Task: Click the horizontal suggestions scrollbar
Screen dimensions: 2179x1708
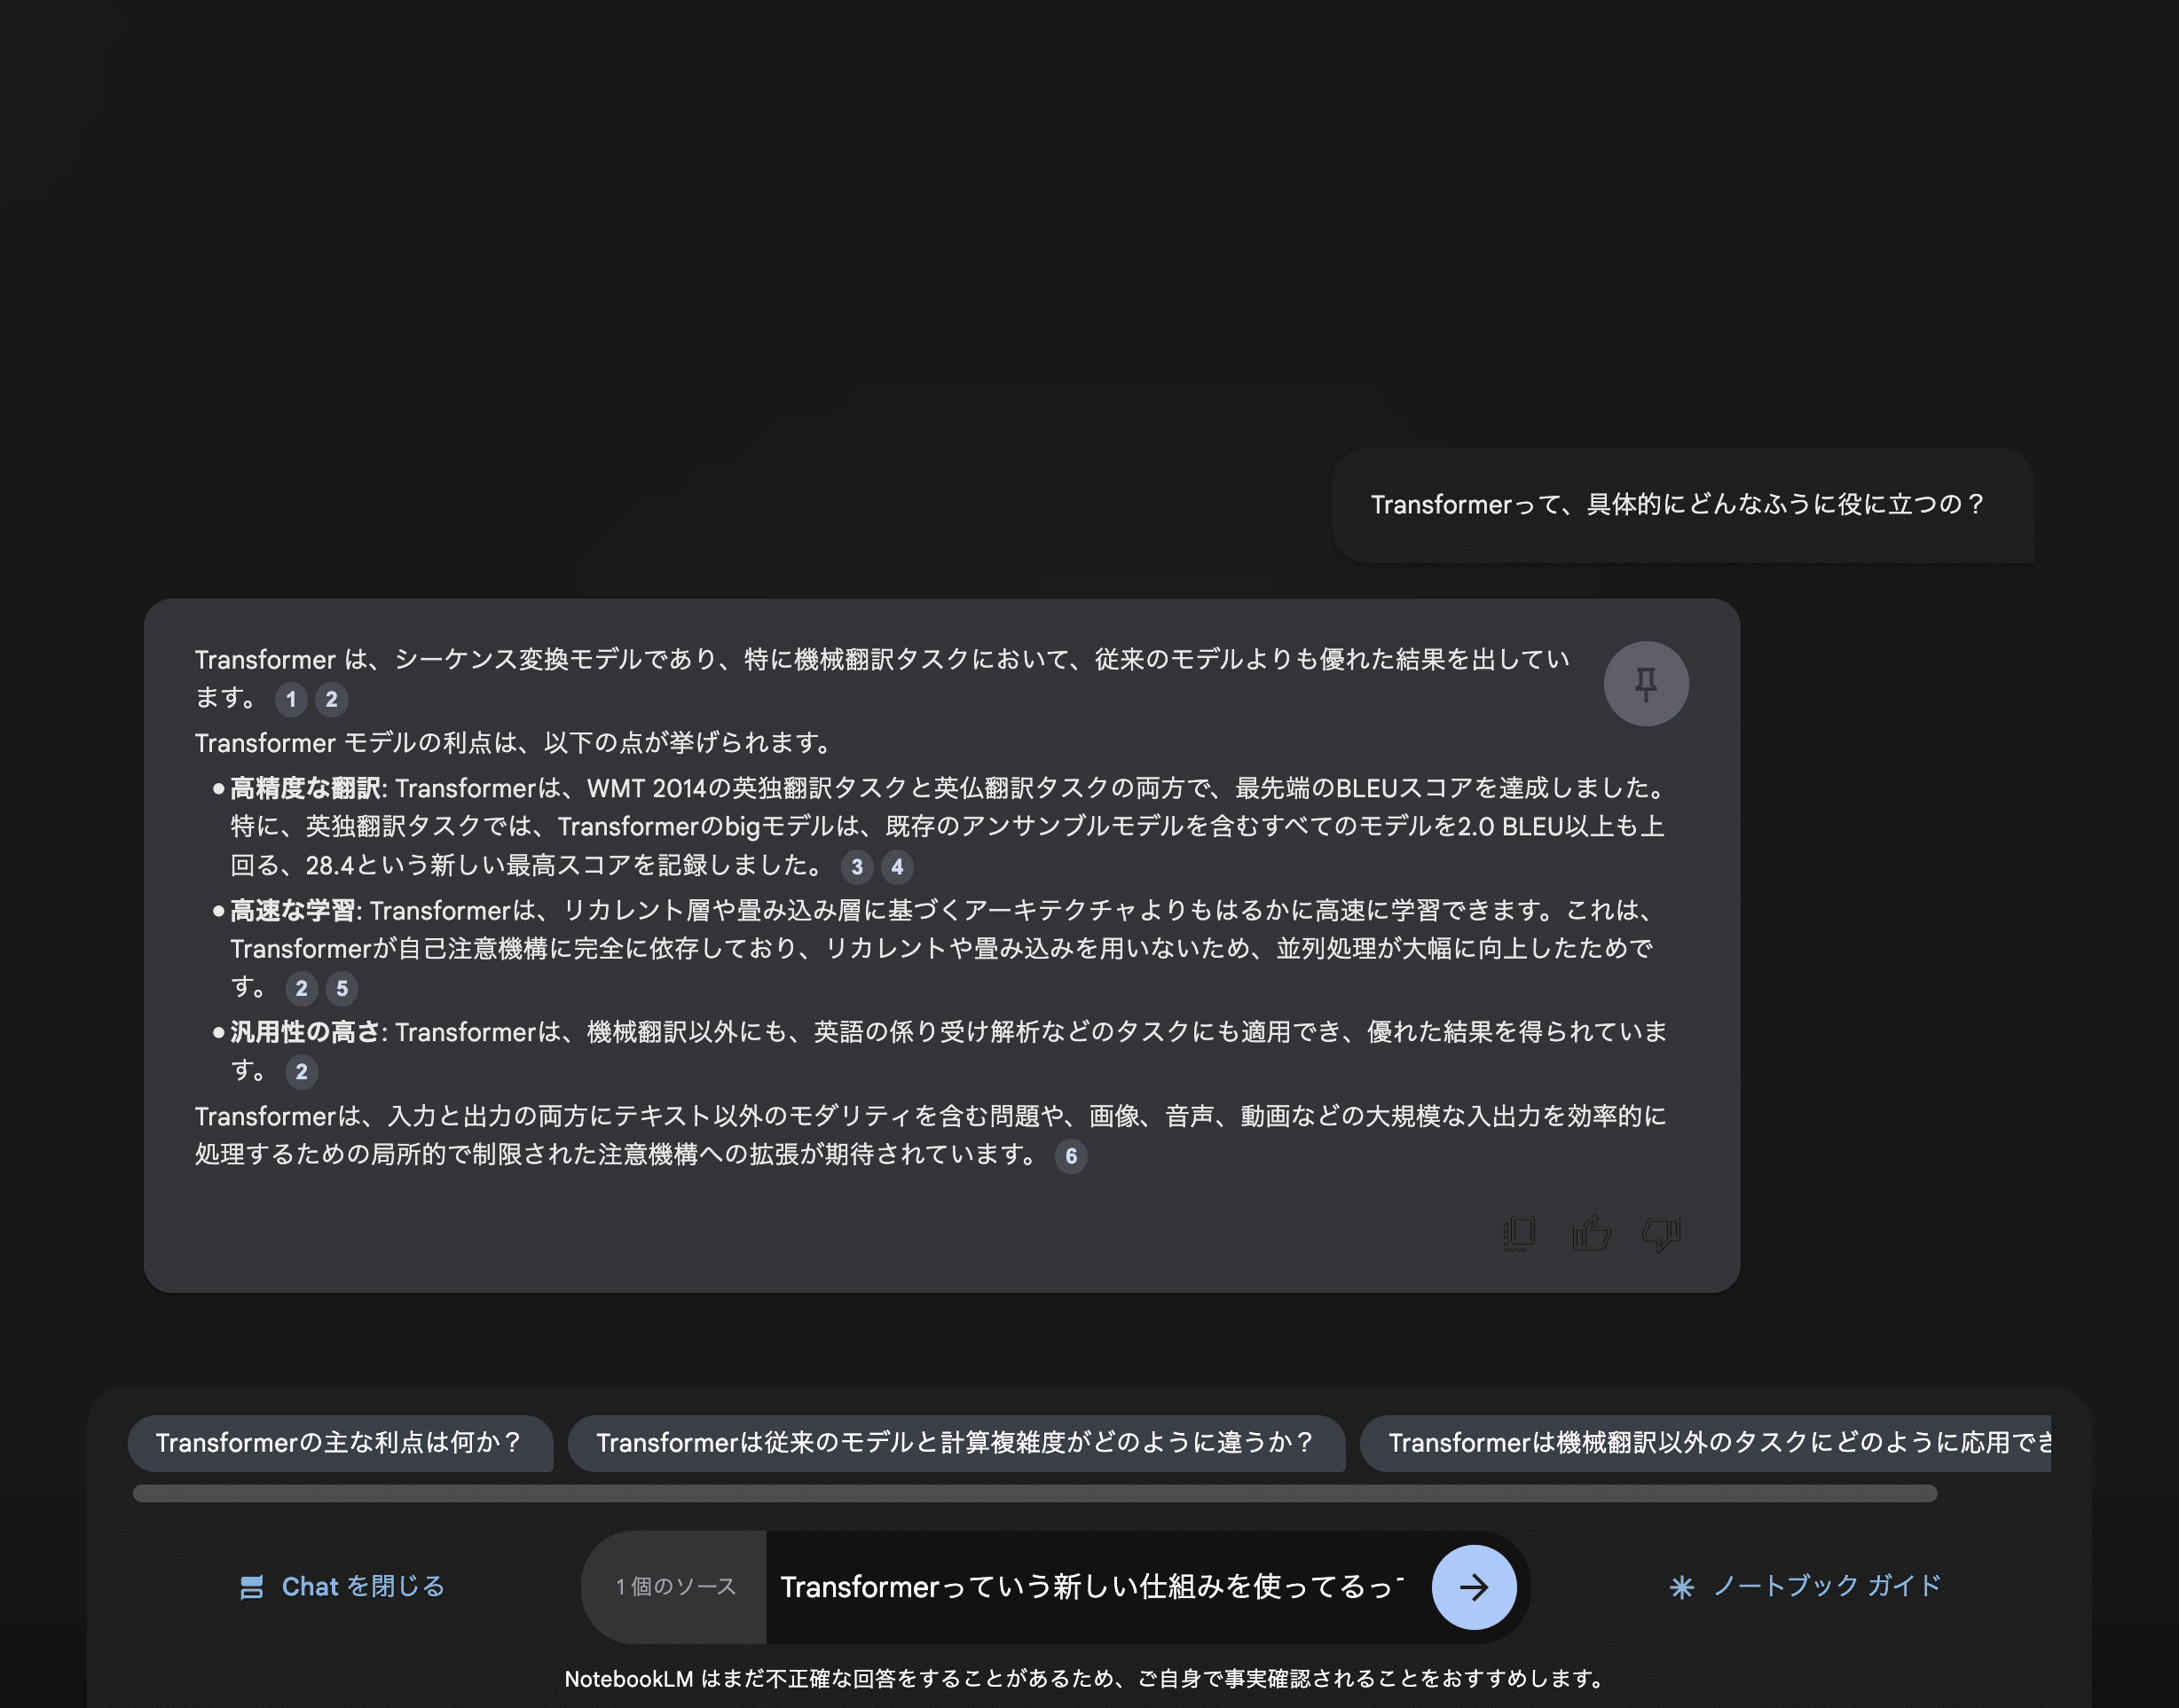Action: 1034,1494
